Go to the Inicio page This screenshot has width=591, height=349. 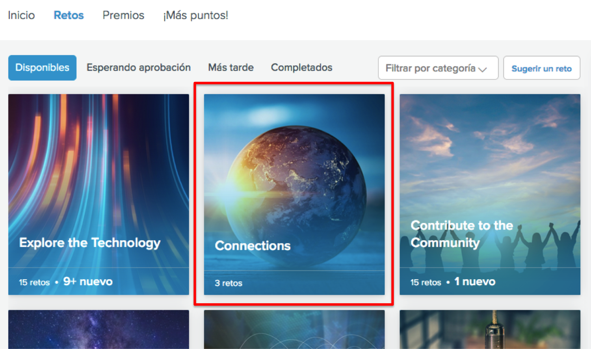(x=21, y=15)
